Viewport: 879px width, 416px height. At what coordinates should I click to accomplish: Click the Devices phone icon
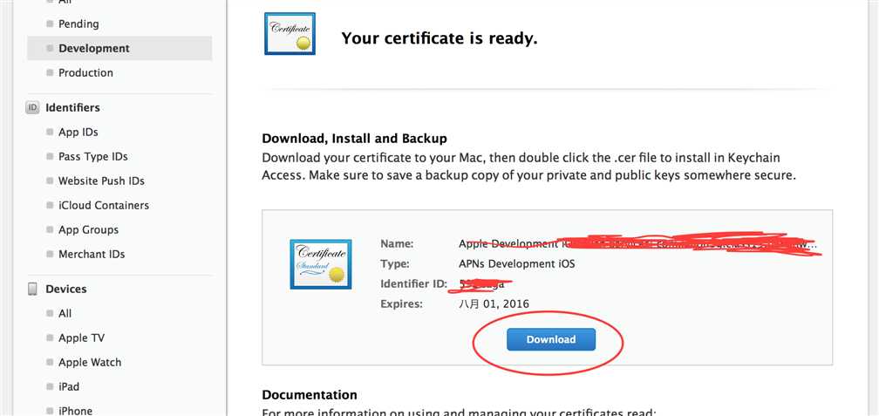32,290
